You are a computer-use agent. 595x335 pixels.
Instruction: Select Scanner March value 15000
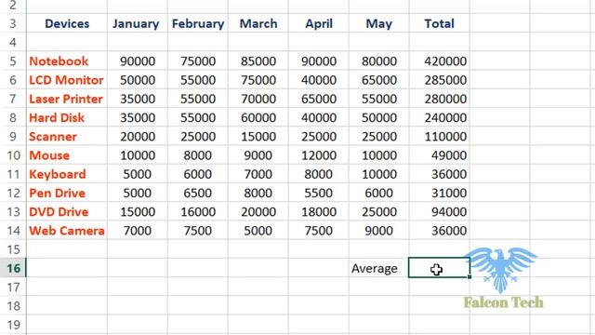point(258,137)
